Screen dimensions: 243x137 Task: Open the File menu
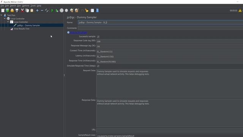pos(2,6)
